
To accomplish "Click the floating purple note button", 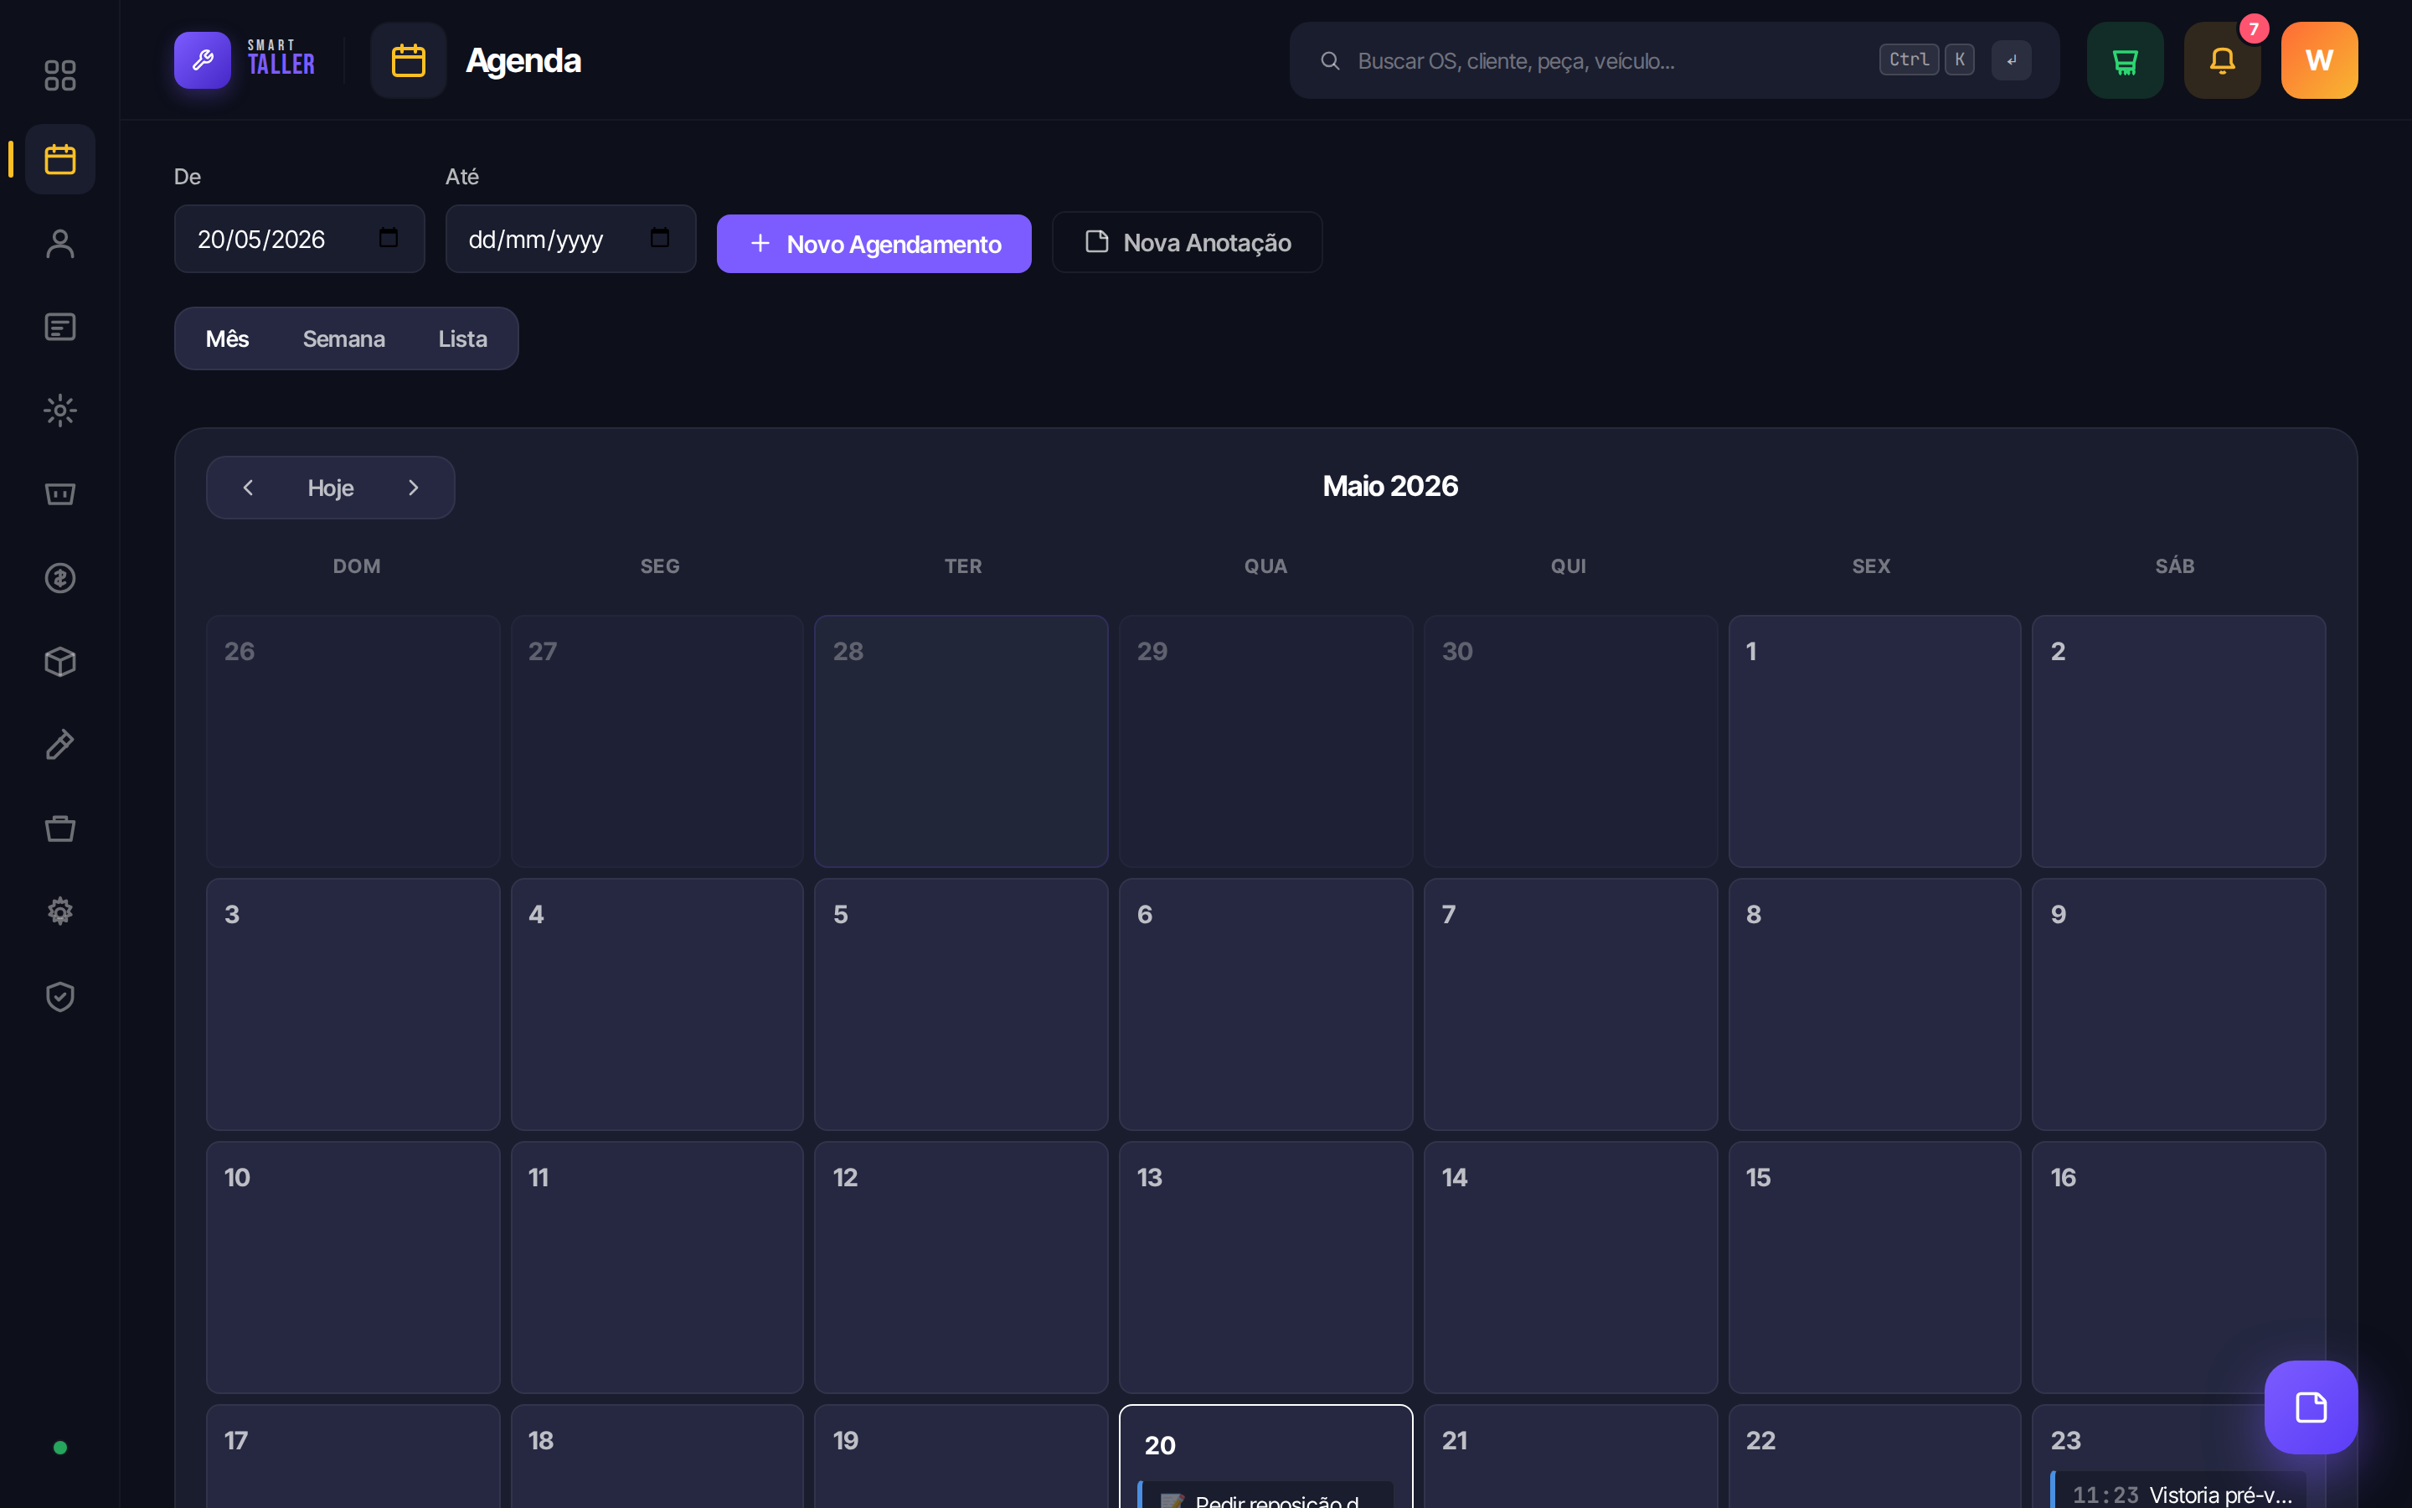I will (x=2311, y=1407).
